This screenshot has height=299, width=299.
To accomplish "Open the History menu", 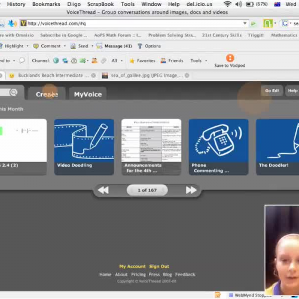I will click(16, 4).
